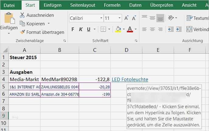Image resolution: width=209 pixels, height=131 pixels.
Task: Open the Seitenlayout tab
Action: tap(83, 5)
